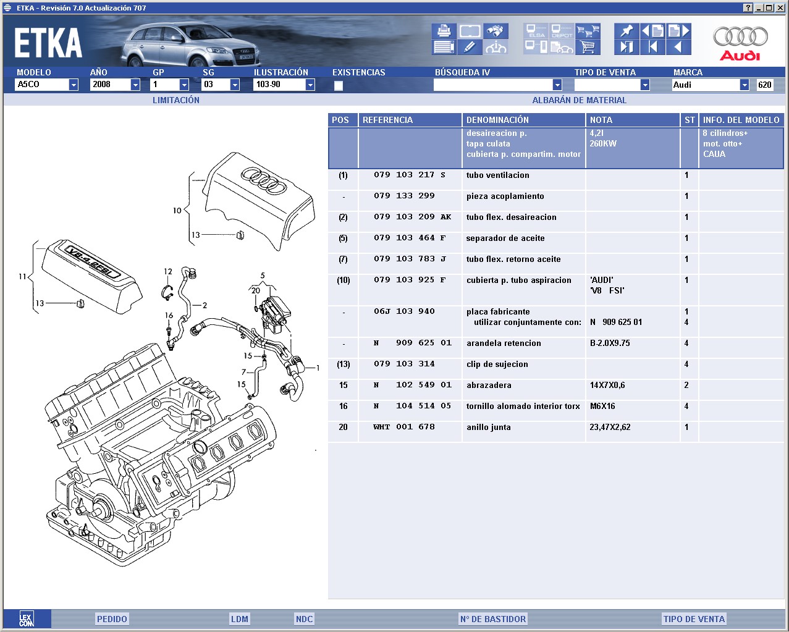Screen dimensions: 789x632
Task: Click the printer icon in the toolbar
Action: click(x=444, y=31)
